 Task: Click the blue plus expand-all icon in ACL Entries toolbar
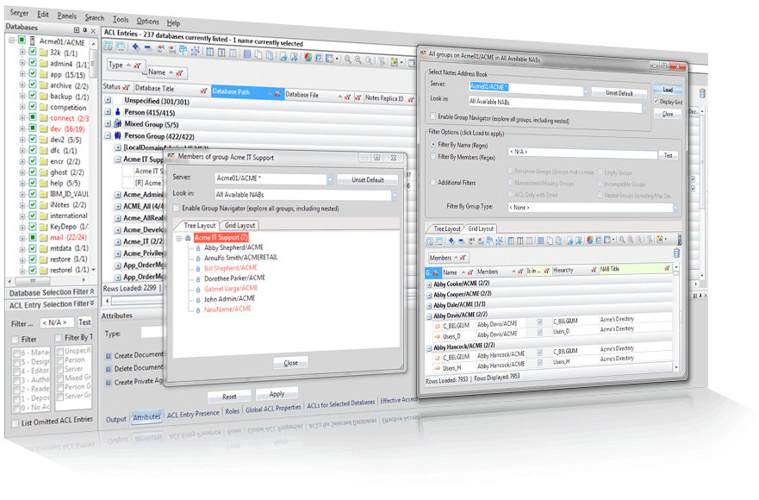coord(135,47)
